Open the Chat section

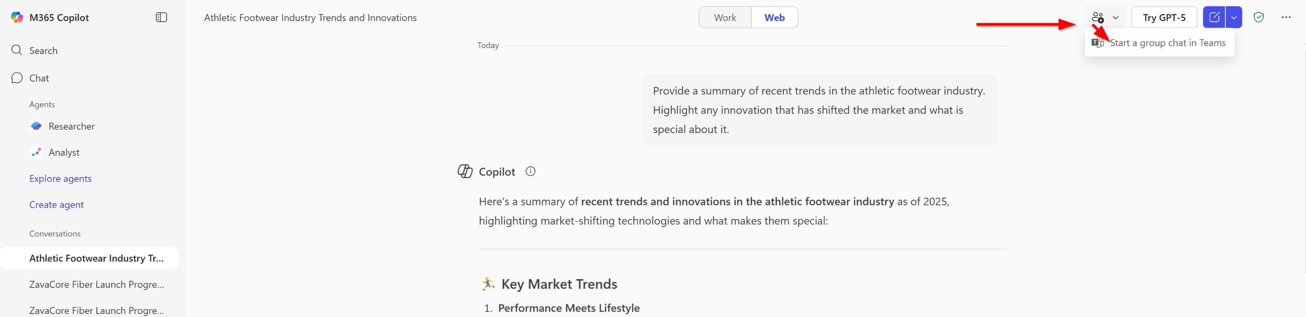point(38,78)
